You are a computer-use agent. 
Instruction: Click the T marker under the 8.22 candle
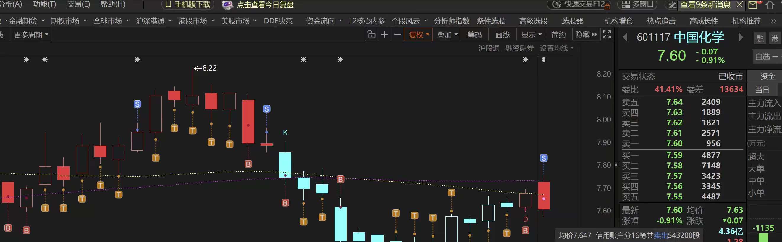(x=193, y=130)
